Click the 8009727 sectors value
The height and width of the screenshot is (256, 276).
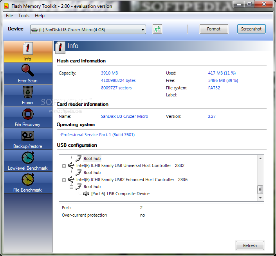tap(116, 88)
